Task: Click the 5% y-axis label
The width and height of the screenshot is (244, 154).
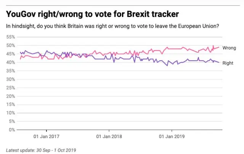Action: (x=11, y=121)
